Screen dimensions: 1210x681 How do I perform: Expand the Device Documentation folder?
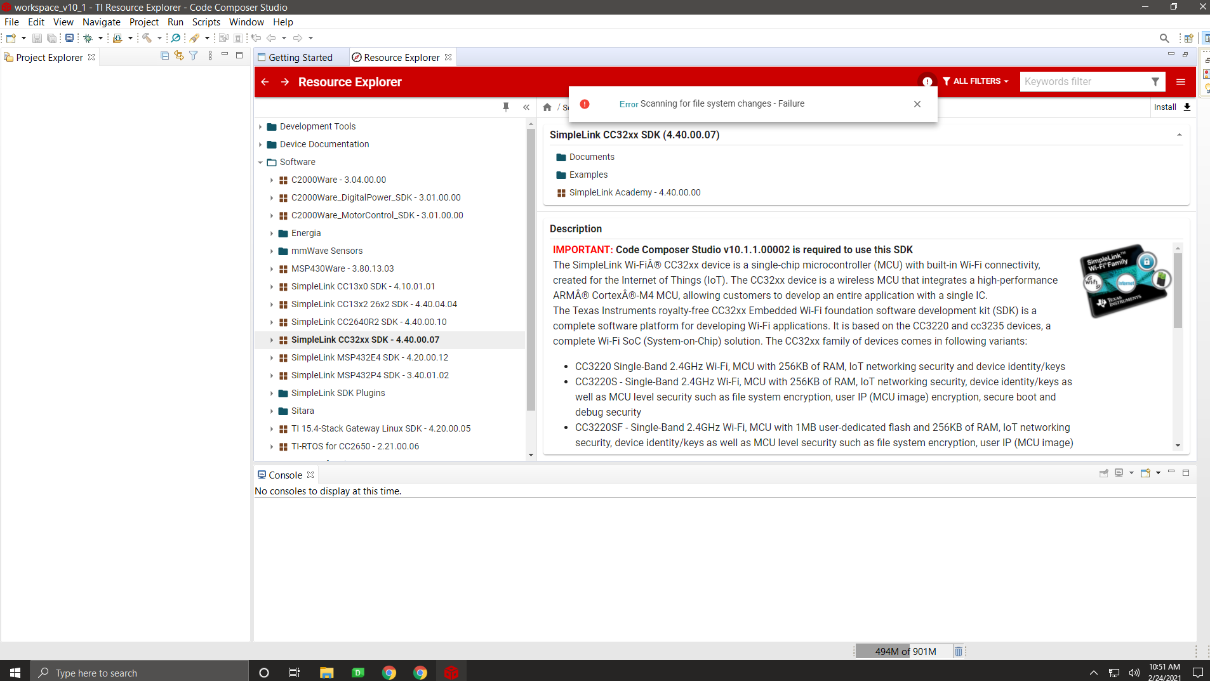coord(260,145)
